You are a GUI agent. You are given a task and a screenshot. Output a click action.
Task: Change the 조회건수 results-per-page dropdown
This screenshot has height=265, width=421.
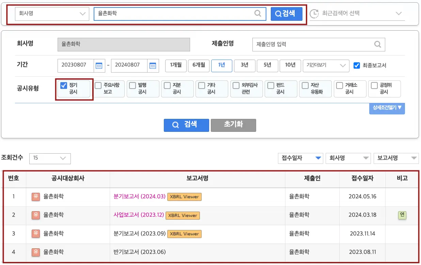[x=50, y=158]
